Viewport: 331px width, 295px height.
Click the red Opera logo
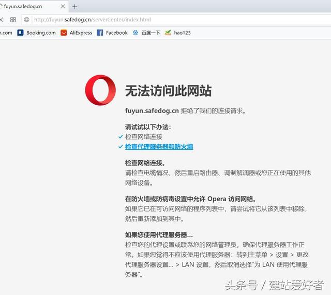[x=100, y=90]
